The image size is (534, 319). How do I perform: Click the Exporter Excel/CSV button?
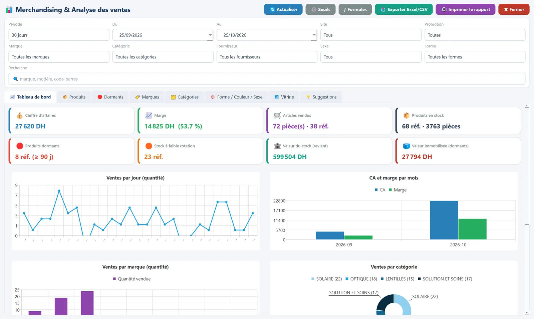point(404,9)
